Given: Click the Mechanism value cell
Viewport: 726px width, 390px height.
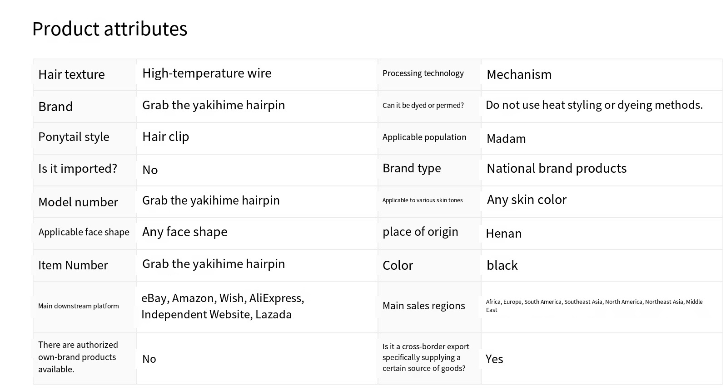Looking at the screenshot, I should [x=519, y=74].
